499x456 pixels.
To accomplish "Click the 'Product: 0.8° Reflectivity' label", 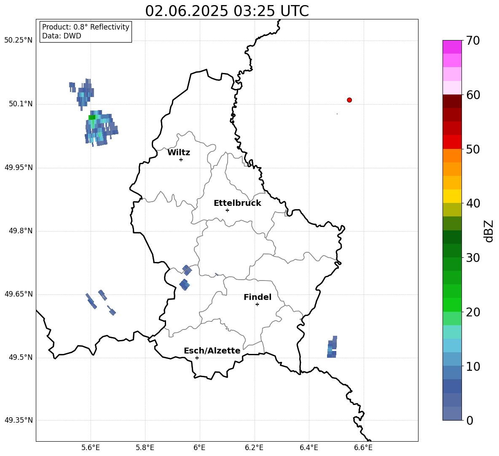I will pyautogui.click(x=86, y=27).
